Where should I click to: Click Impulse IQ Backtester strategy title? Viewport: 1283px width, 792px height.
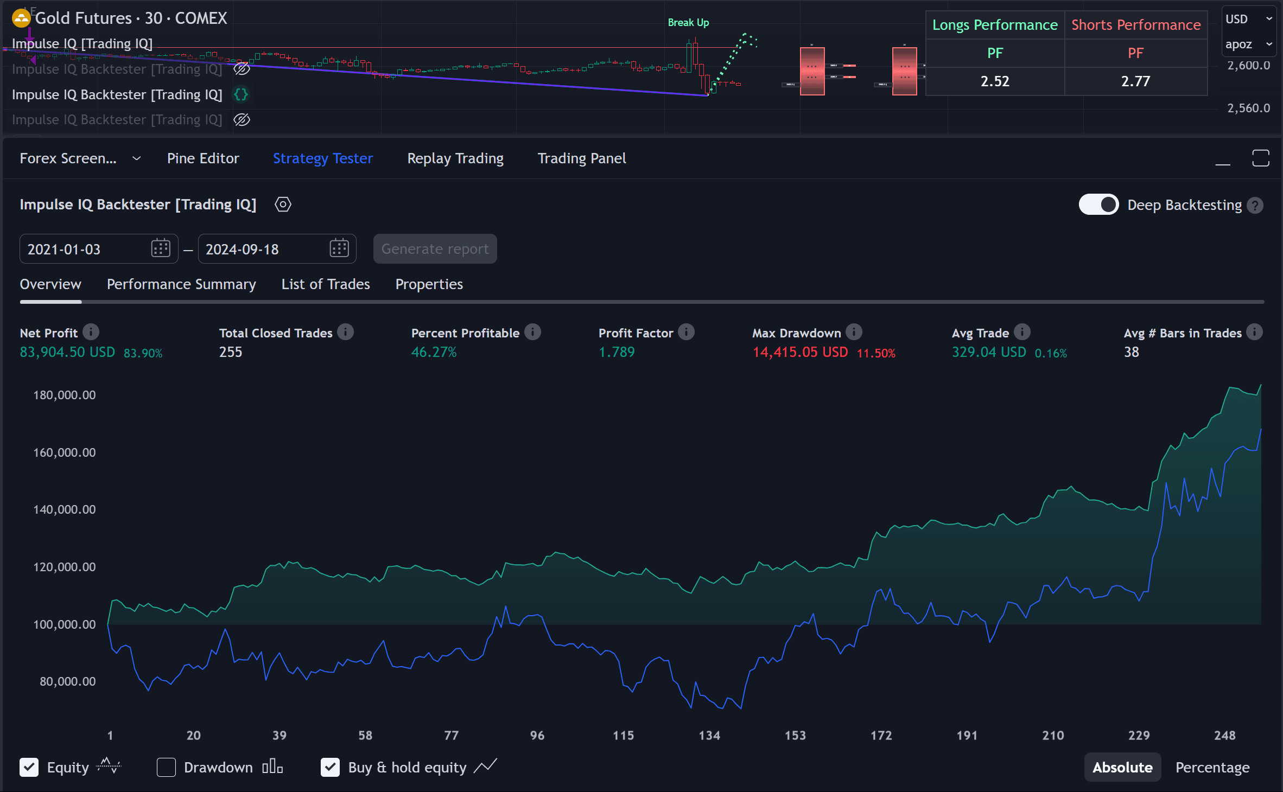pos(138,205)
